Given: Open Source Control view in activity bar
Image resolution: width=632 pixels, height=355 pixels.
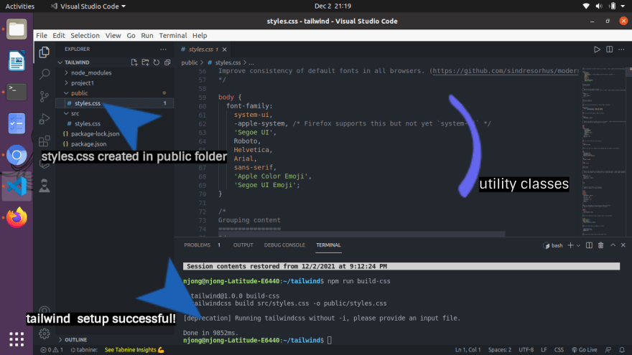Looking at the screenshot, I should [45, 96].
